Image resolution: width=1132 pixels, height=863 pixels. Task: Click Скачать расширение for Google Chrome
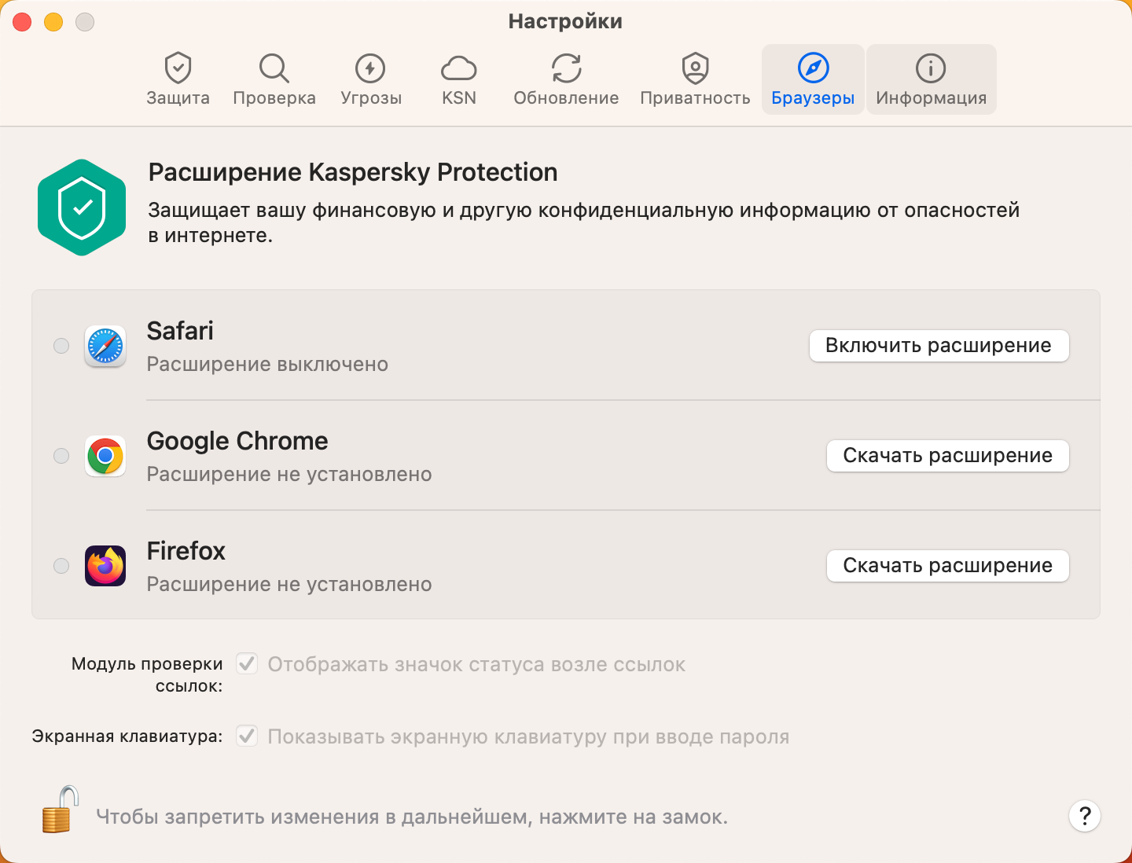pyautogui.click(x=947, y=456)
